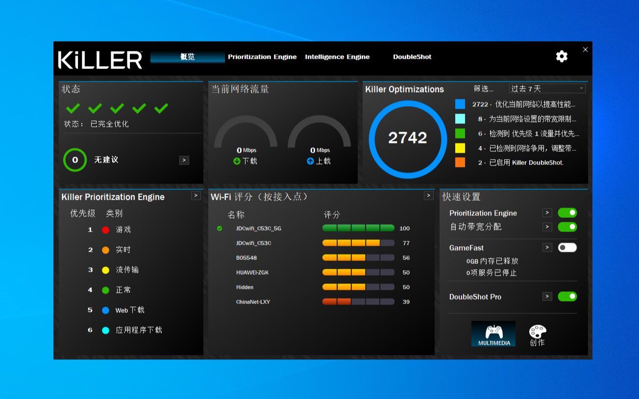The width and height of the screenshot is (639, 399).
Task: Click the light cyan swatch for 8 optimizations
Action: (460, 118)
